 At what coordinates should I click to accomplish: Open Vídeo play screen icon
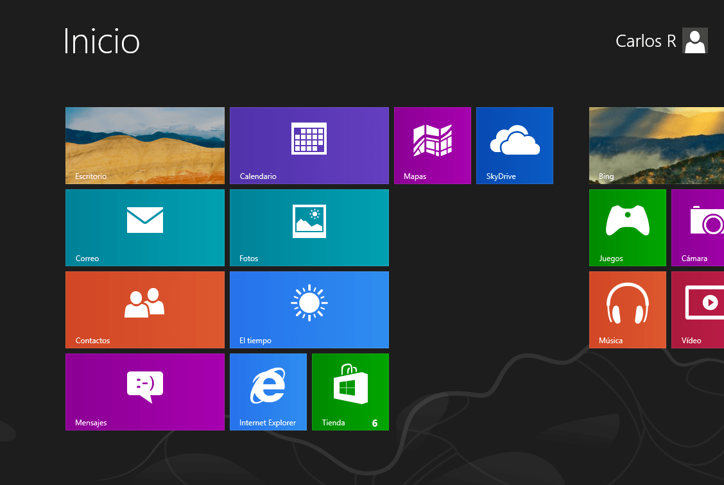click(x=705, y=303)
